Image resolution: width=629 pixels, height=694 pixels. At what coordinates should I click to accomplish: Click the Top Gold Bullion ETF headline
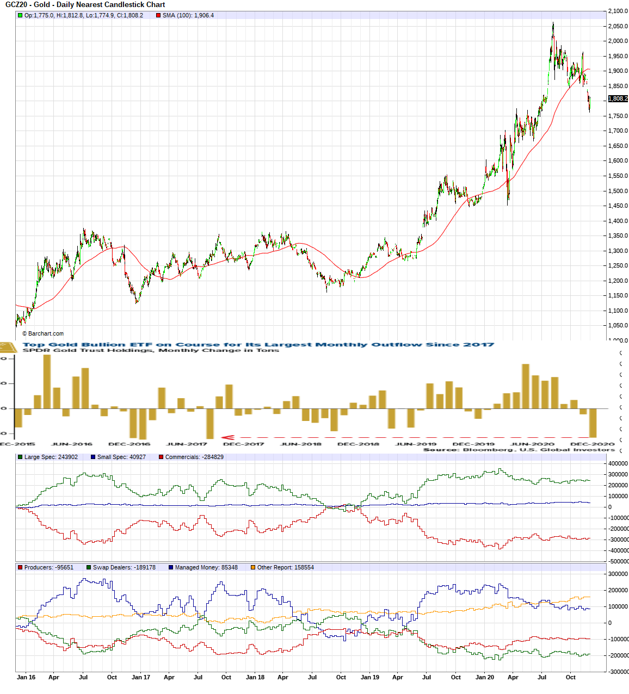point(258,344)
